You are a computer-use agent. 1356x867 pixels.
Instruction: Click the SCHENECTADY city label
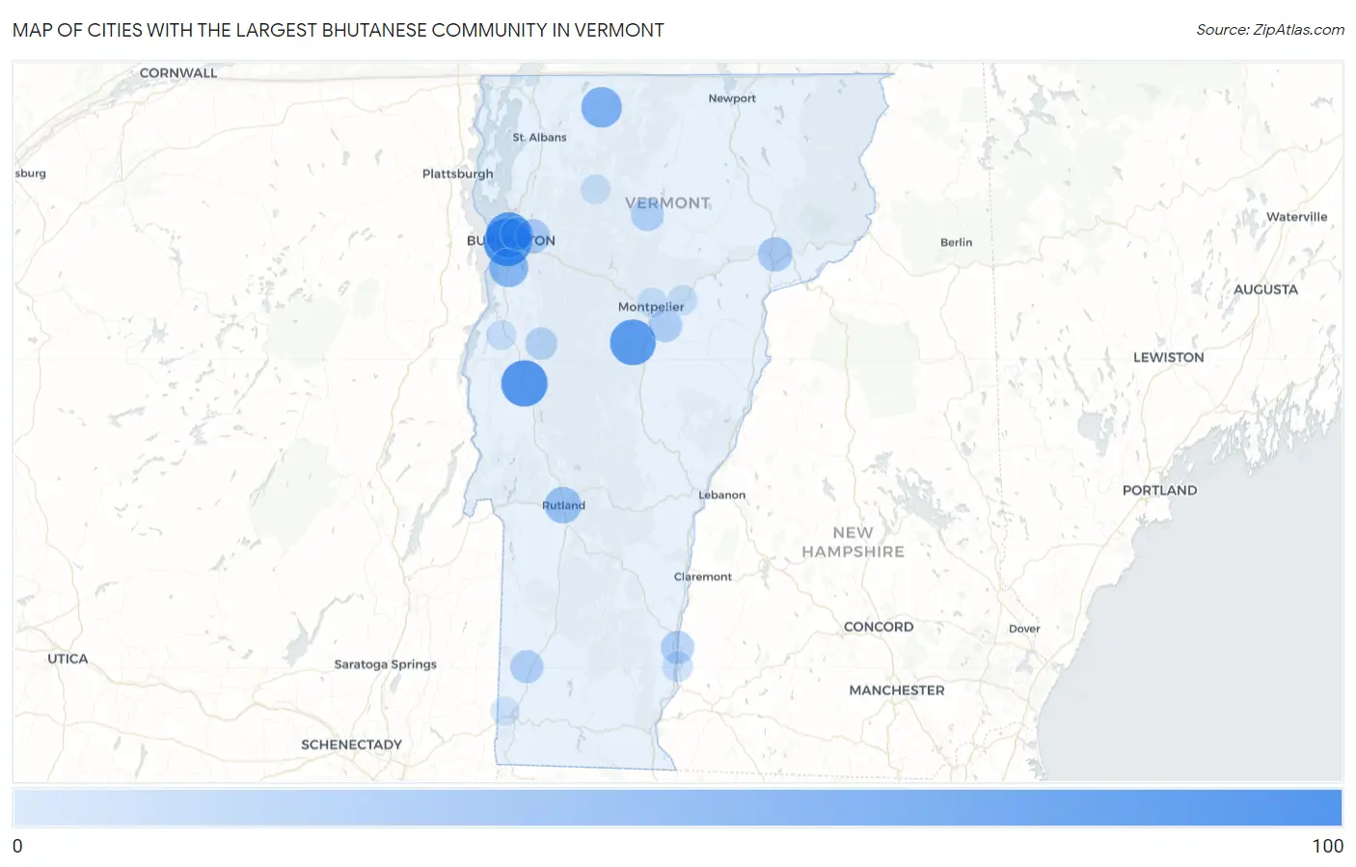coord(351,745)
